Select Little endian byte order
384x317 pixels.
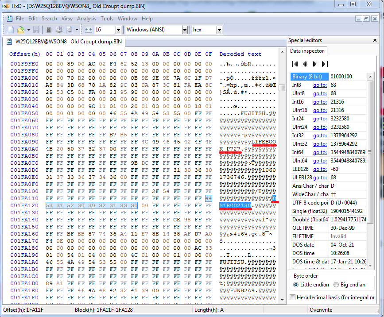311,285
